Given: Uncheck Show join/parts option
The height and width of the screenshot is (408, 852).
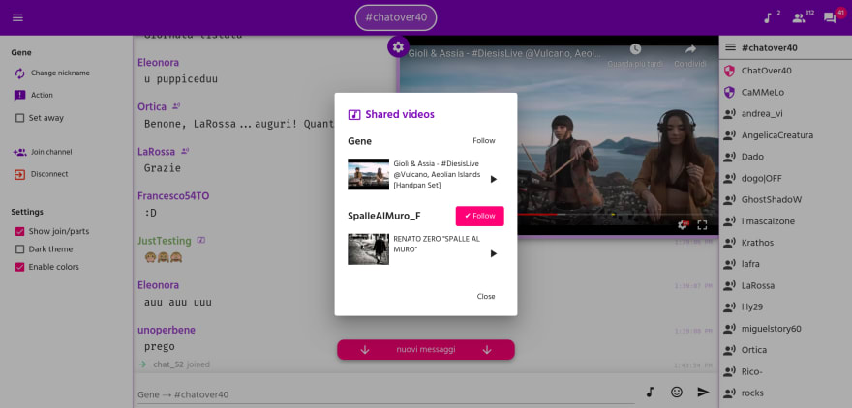Looking at the screenshot, I should tap(19, 231).
